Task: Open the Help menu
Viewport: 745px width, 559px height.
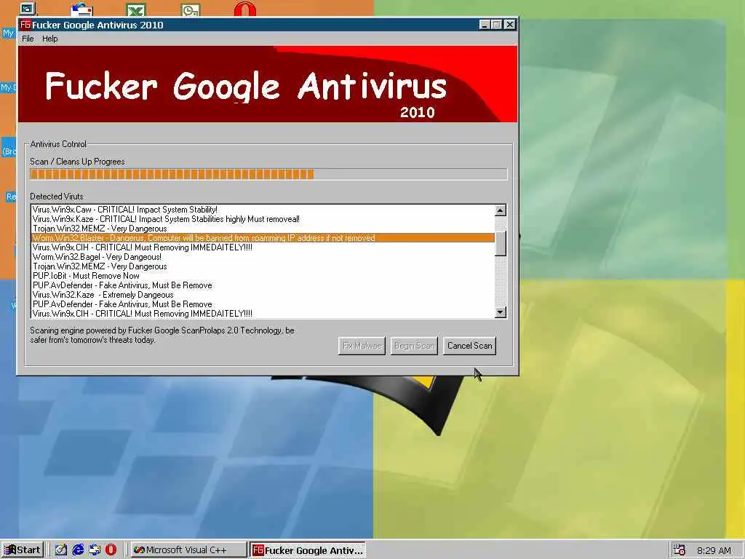Action: 50,39
